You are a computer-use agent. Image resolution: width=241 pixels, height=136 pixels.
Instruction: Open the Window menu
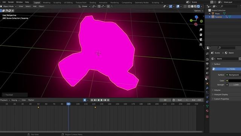tap(19, 2)
